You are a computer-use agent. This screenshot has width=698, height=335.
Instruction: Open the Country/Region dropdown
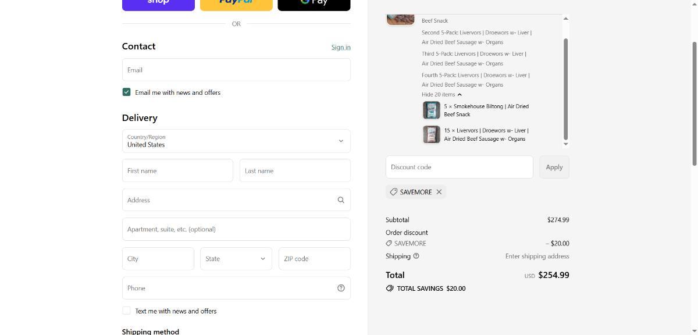point(236,141)
